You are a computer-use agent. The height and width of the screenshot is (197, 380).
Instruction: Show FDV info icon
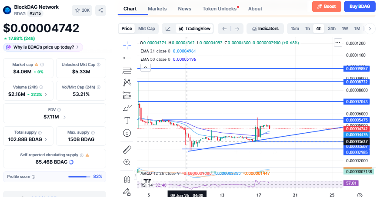(x=59, y=110)
